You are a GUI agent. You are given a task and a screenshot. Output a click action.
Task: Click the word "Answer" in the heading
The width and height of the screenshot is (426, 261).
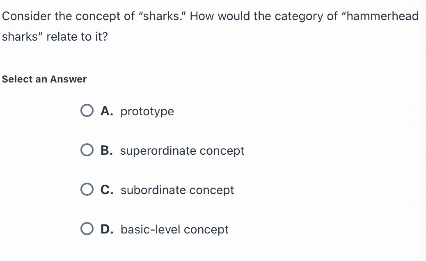[x=68, y=79]
